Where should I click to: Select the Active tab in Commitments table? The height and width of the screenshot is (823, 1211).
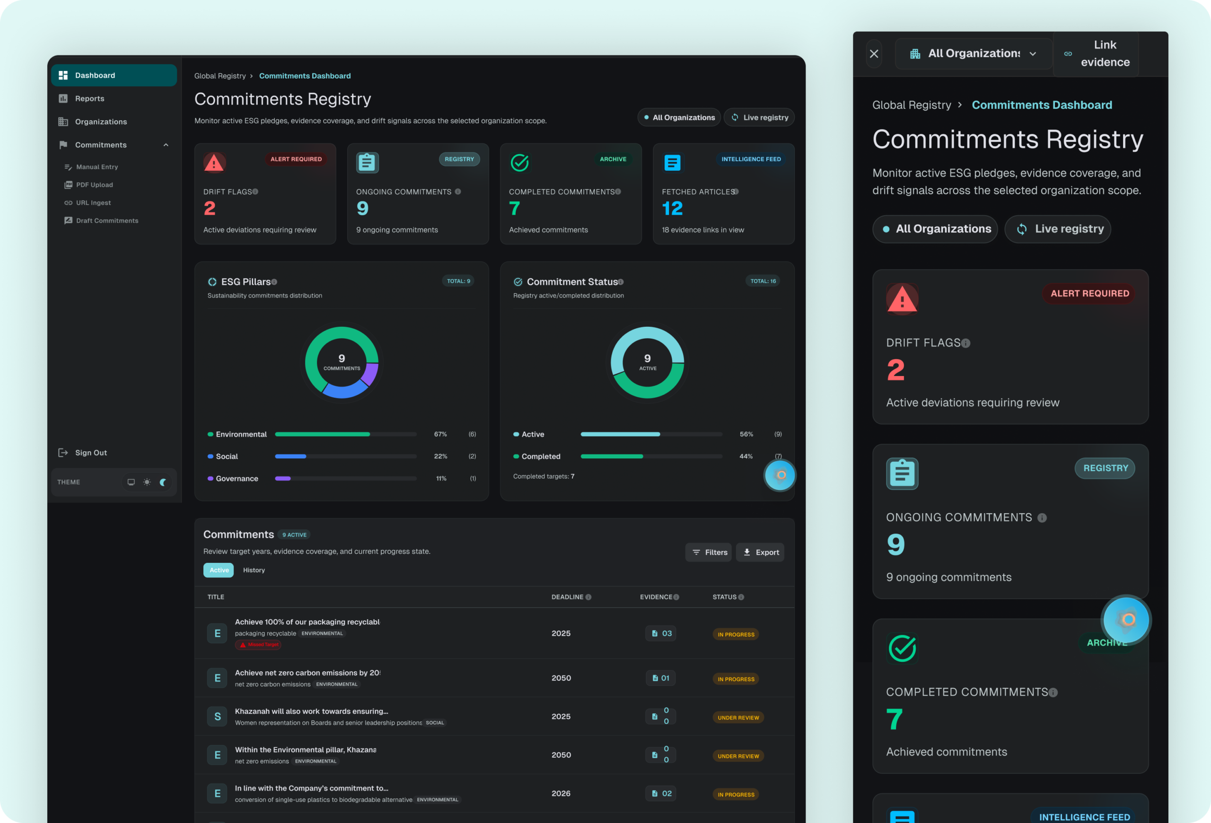point(219,570)
